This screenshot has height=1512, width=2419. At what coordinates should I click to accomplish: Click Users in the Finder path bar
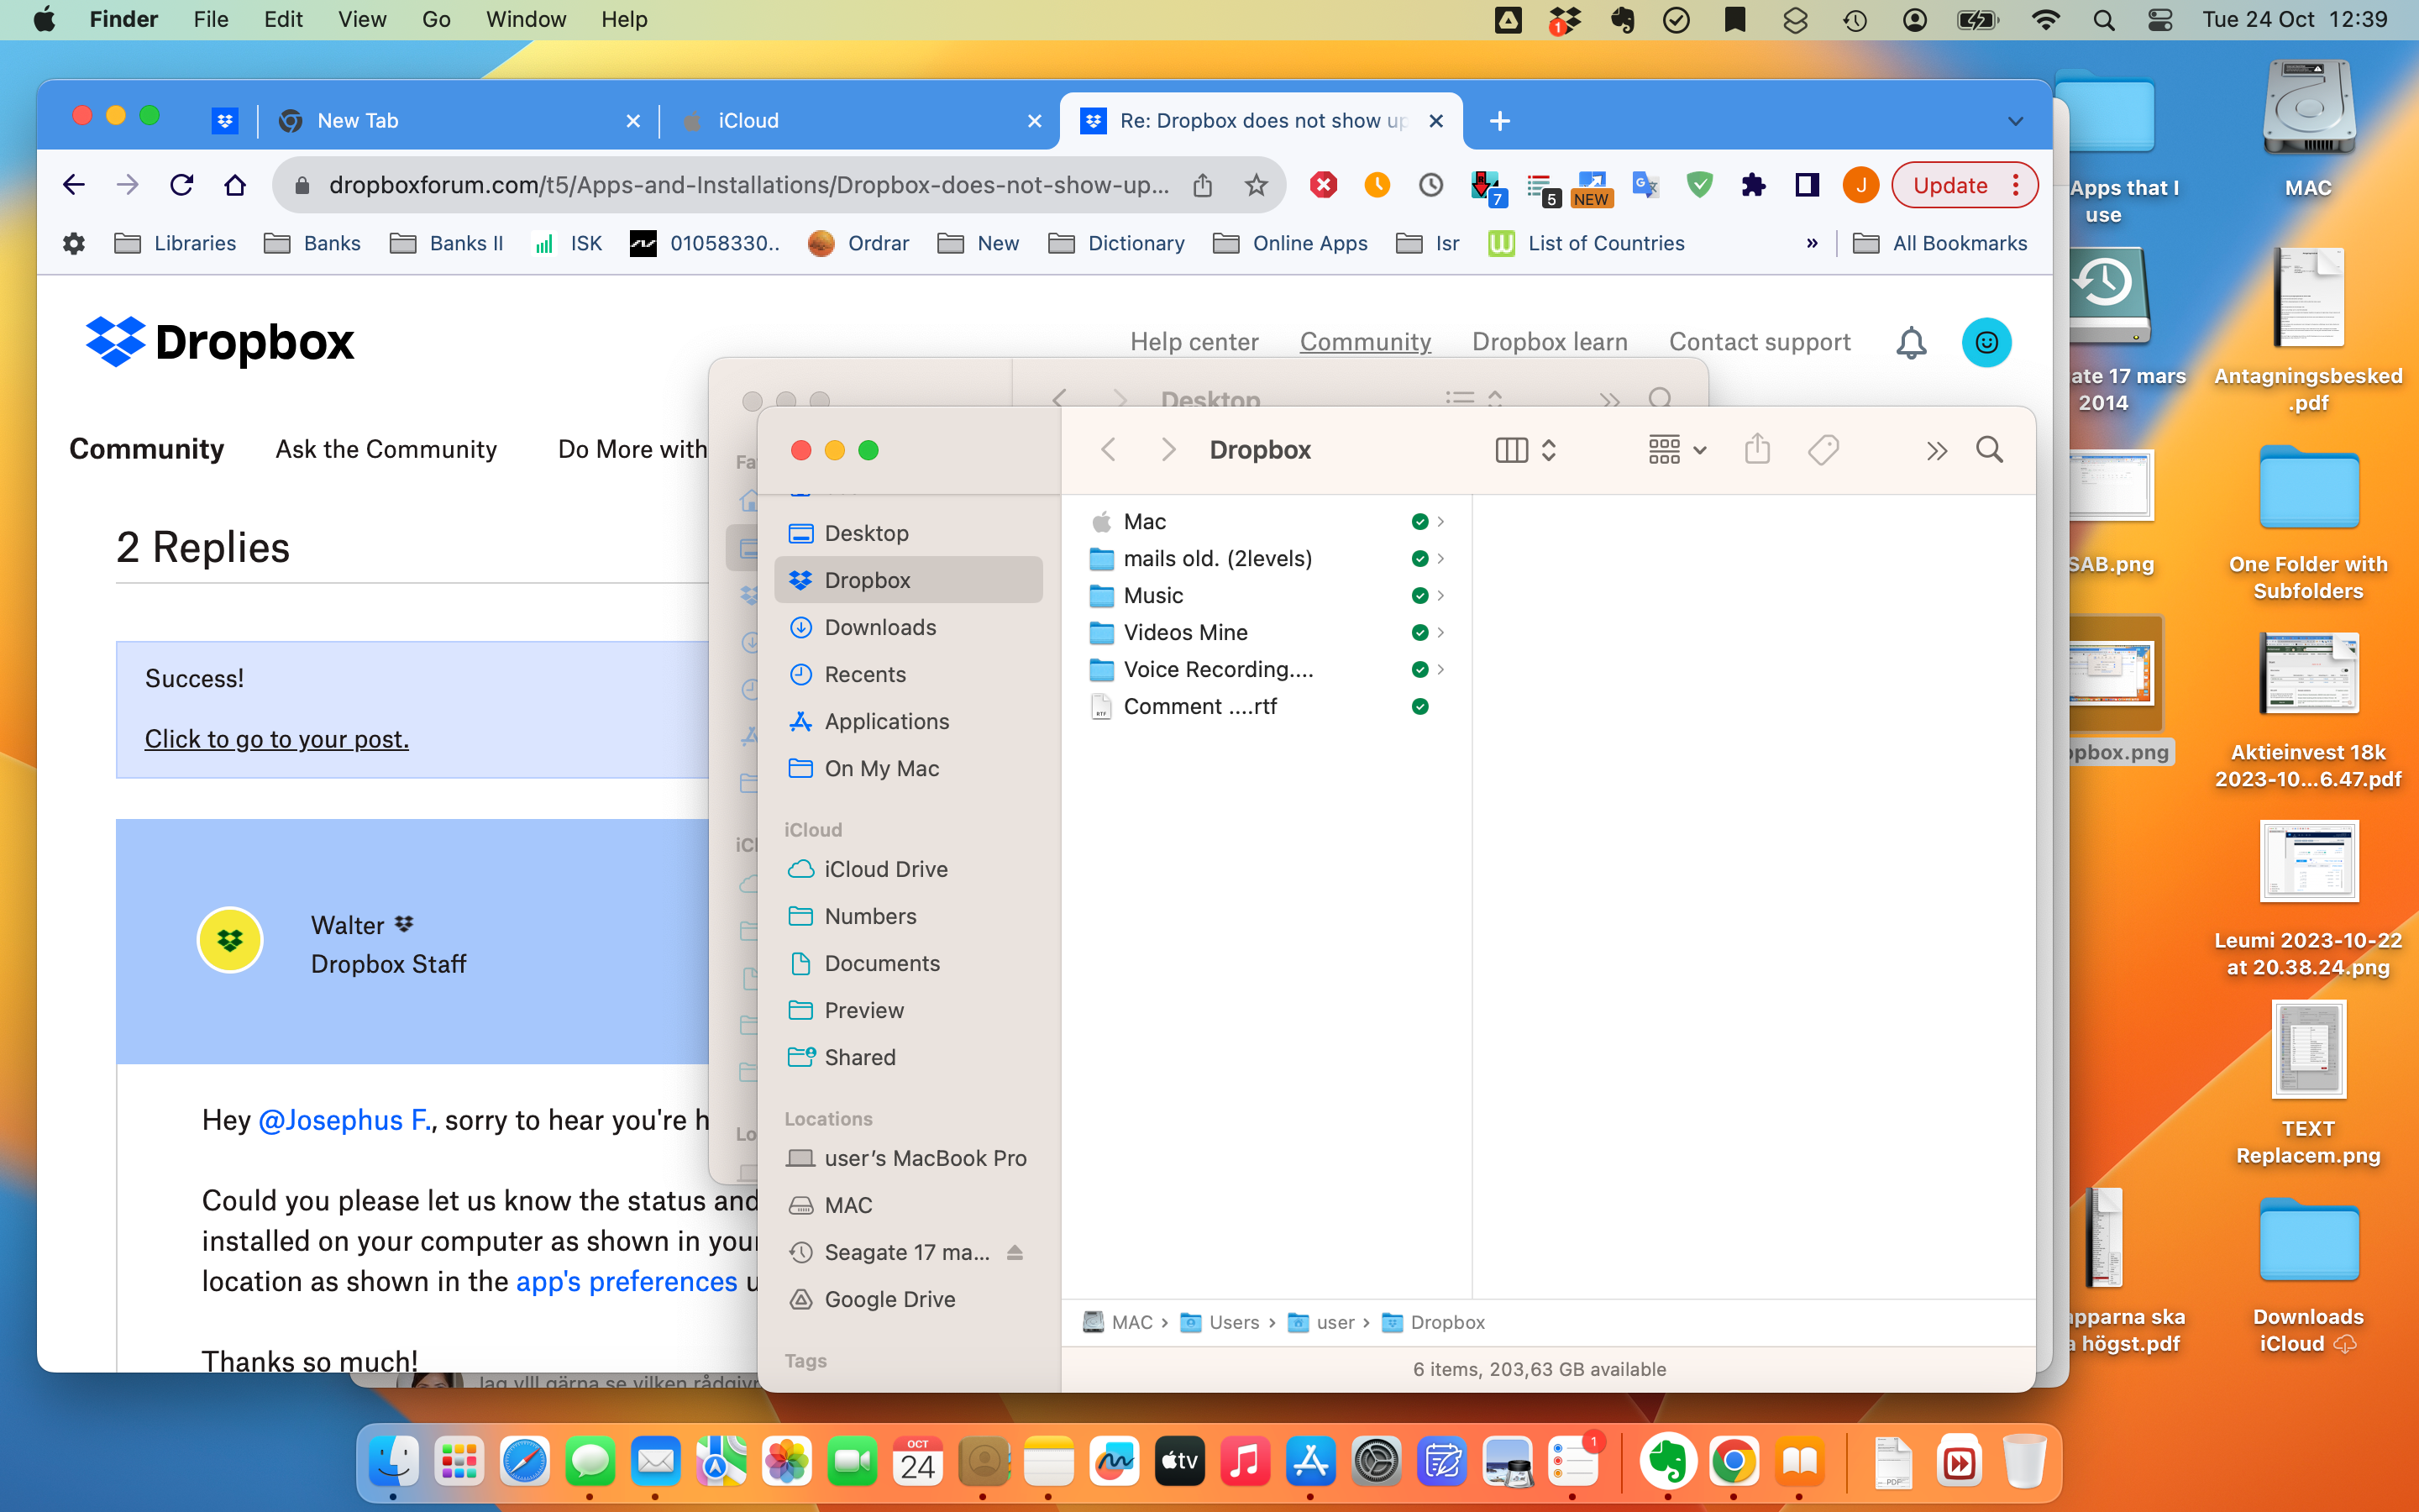click(1220, 1322)
